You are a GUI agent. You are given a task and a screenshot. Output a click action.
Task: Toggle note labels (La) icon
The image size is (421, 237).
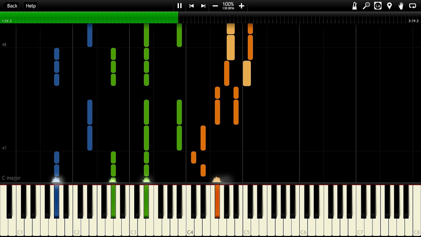378,6
